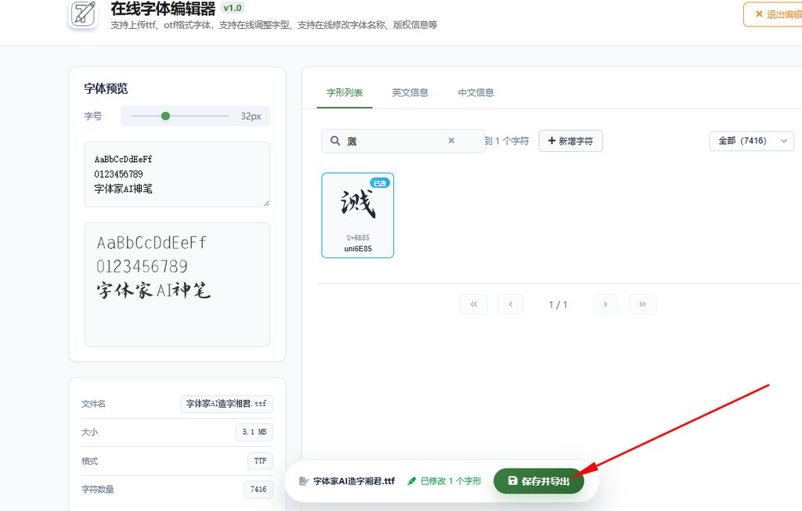Jump to last page with double-arrow button
802x511 pixels.
[642, 304]
